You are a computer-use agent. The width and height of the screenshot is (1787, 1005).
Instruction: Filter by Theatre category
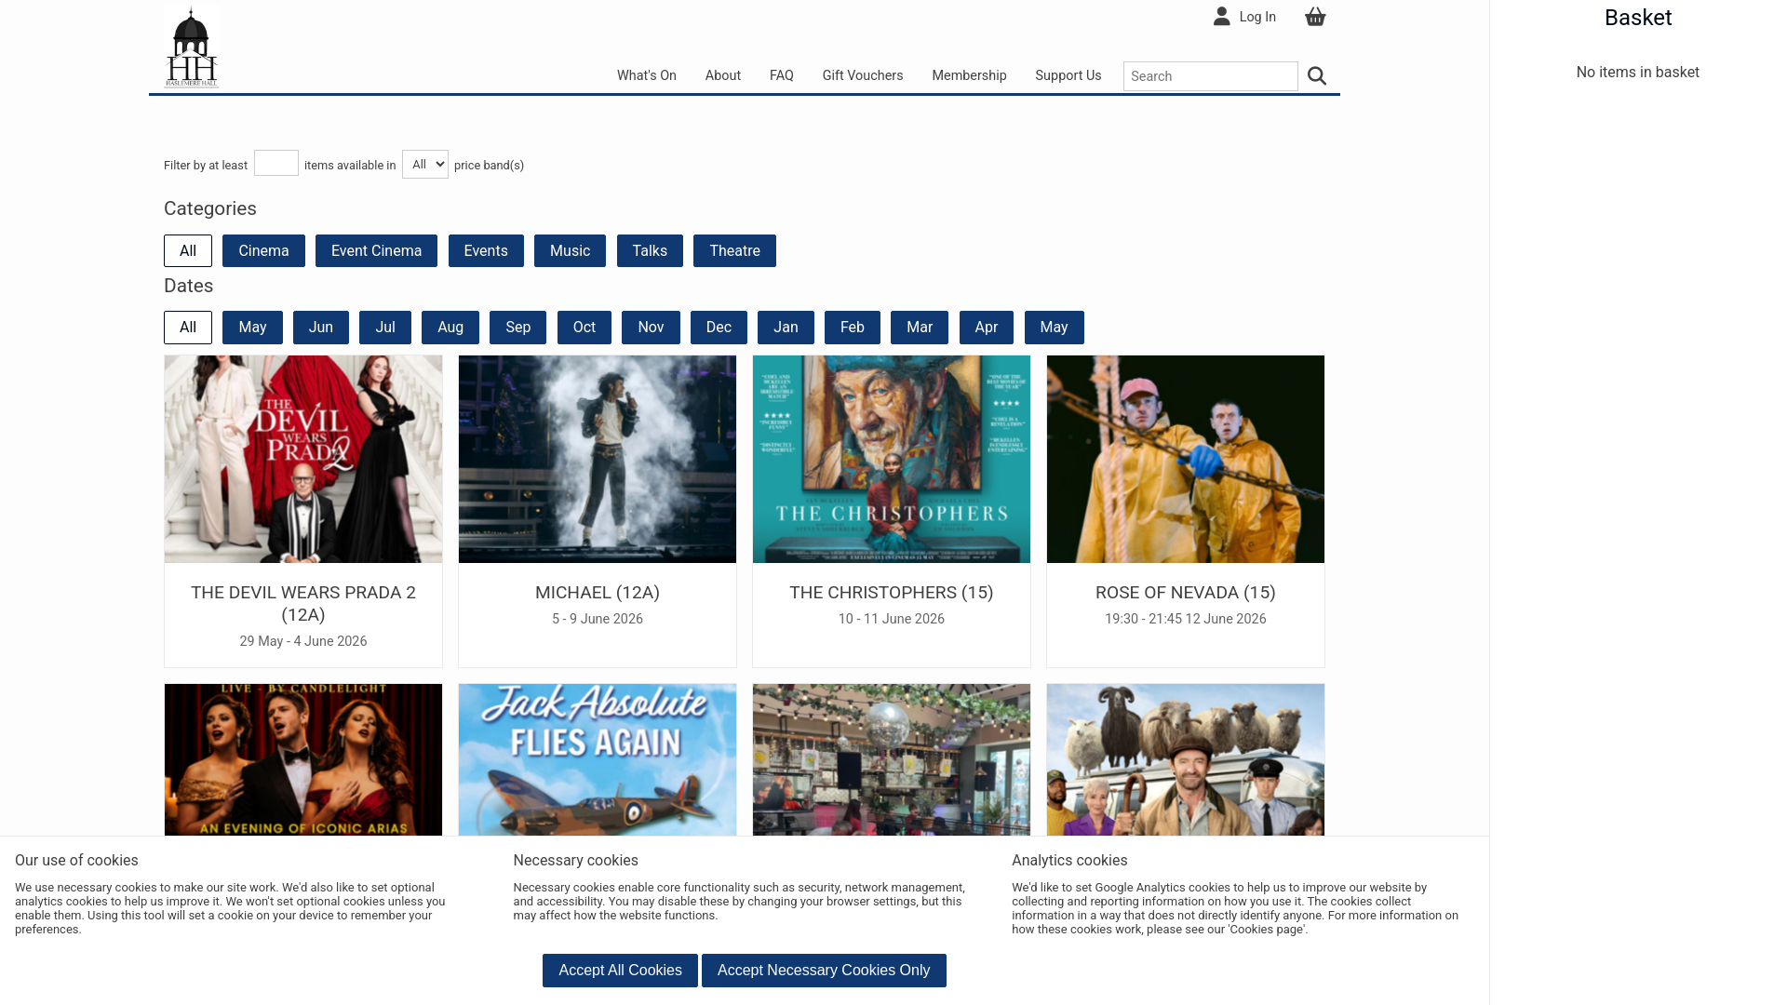734,250
